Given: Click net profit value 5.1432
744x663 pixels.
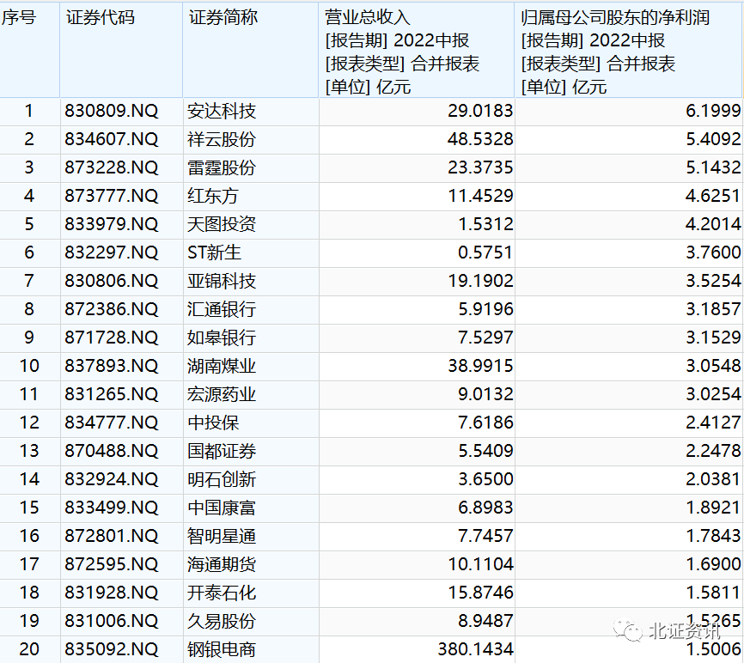Looking at the screenshot, I should [713, 167].
